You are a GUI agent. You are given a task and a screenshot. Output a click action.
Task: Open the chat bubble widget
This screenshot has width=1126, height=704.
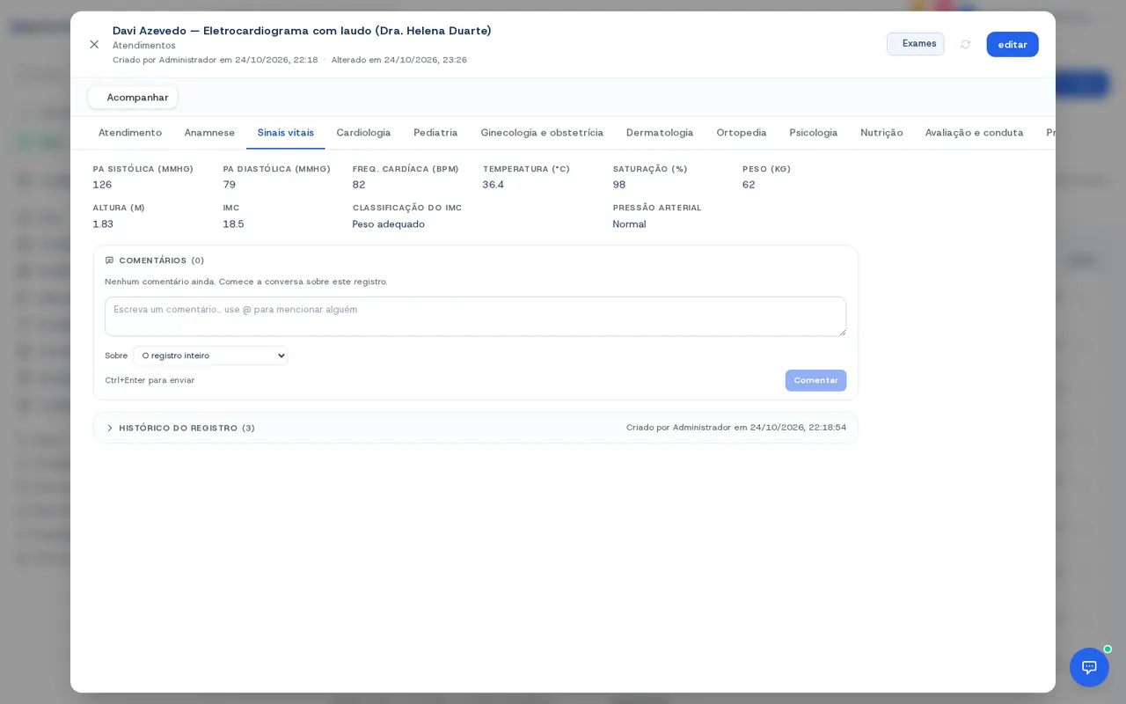click(1089, 667)
